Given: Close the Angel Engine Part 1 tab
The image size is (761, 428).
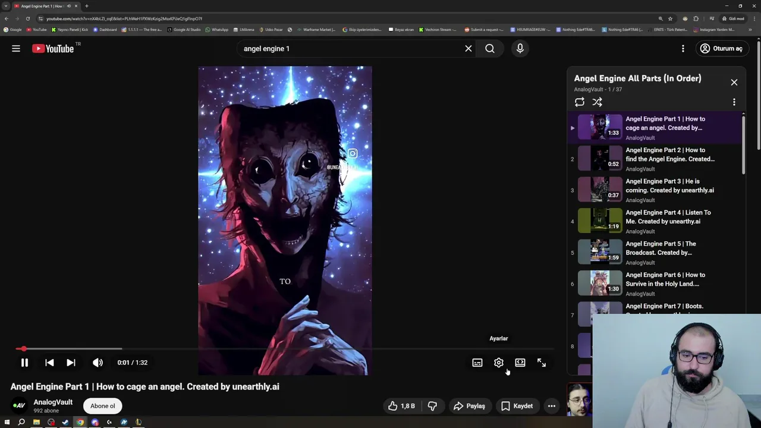Looking at the screenshot, I should tap(76, 6).
